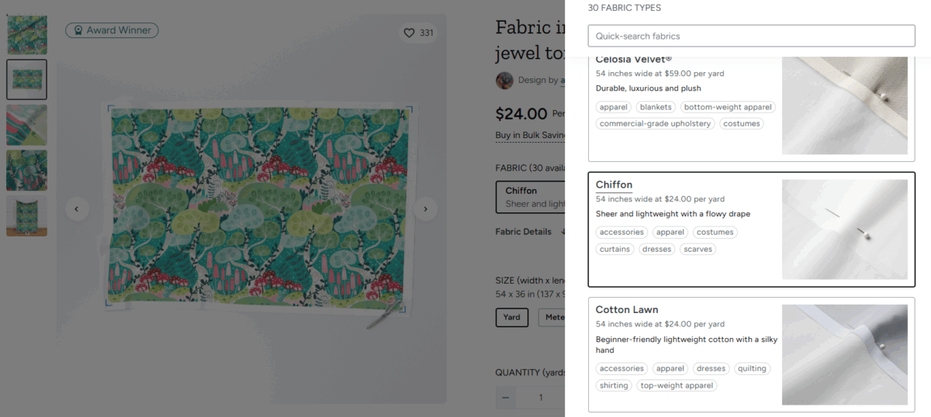Go to the previous product image
Image resolution: width=931 pixels, height=417 pixels.
point(77,208)
